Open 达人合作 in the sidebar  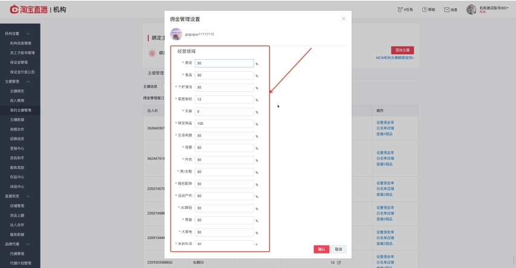pyautogui.click(x=17, y=225)
